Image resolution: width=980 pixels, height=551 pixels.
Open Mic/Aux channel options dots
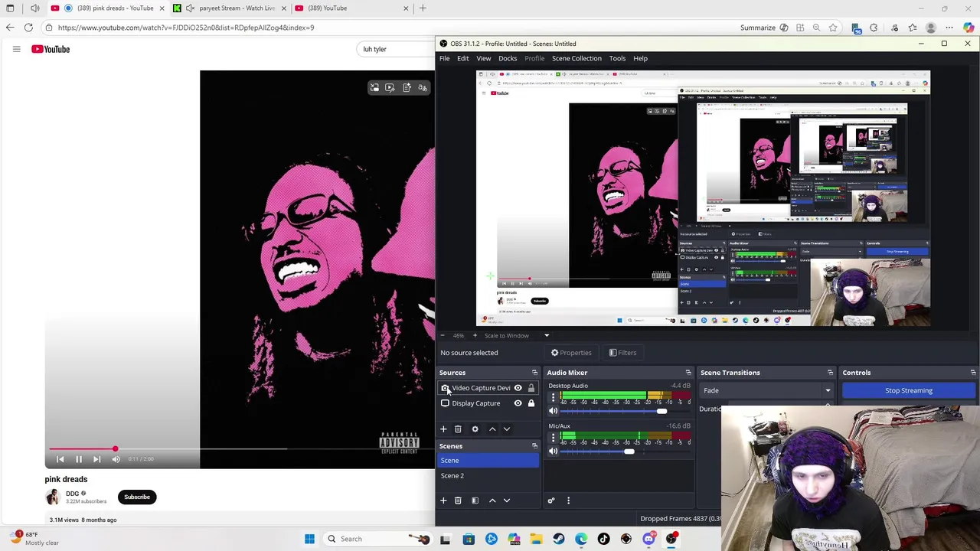(553, 439)
